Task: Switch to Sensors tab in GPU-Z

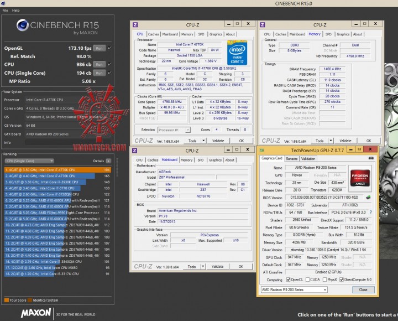Action: [292, 159]
